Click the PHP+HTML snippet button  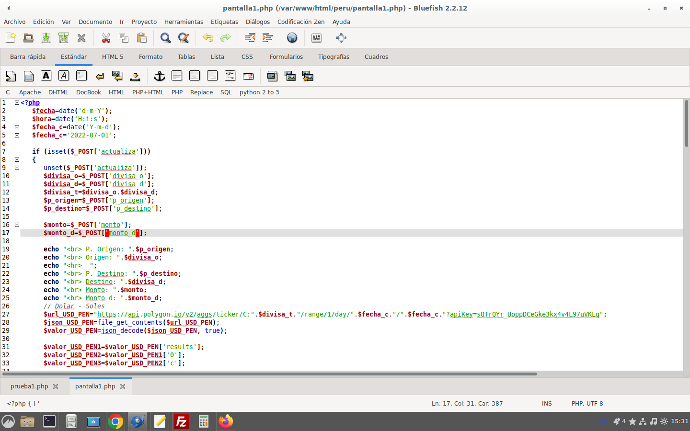[148, 92]
